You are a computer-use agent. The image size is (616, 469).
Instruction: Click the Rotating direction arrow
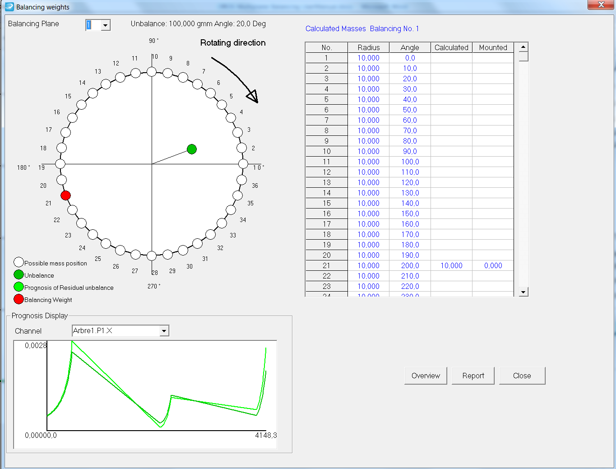coord(235,79)
